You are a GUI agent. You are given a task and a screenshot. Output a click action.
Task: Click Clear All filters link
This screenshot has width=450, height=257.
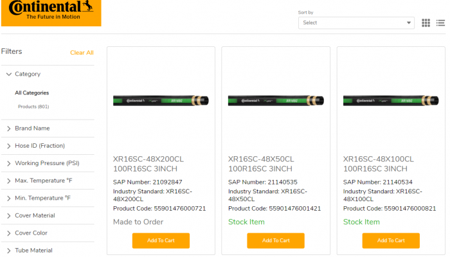[x=82, y=53]
